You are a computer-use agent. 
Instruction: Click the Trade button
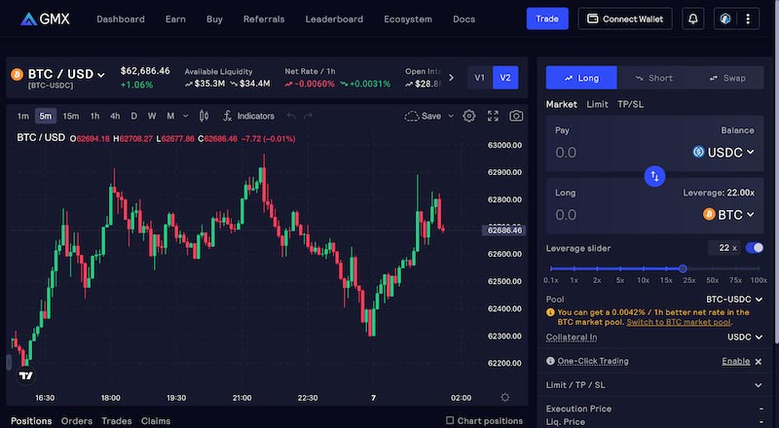(547, 18)
